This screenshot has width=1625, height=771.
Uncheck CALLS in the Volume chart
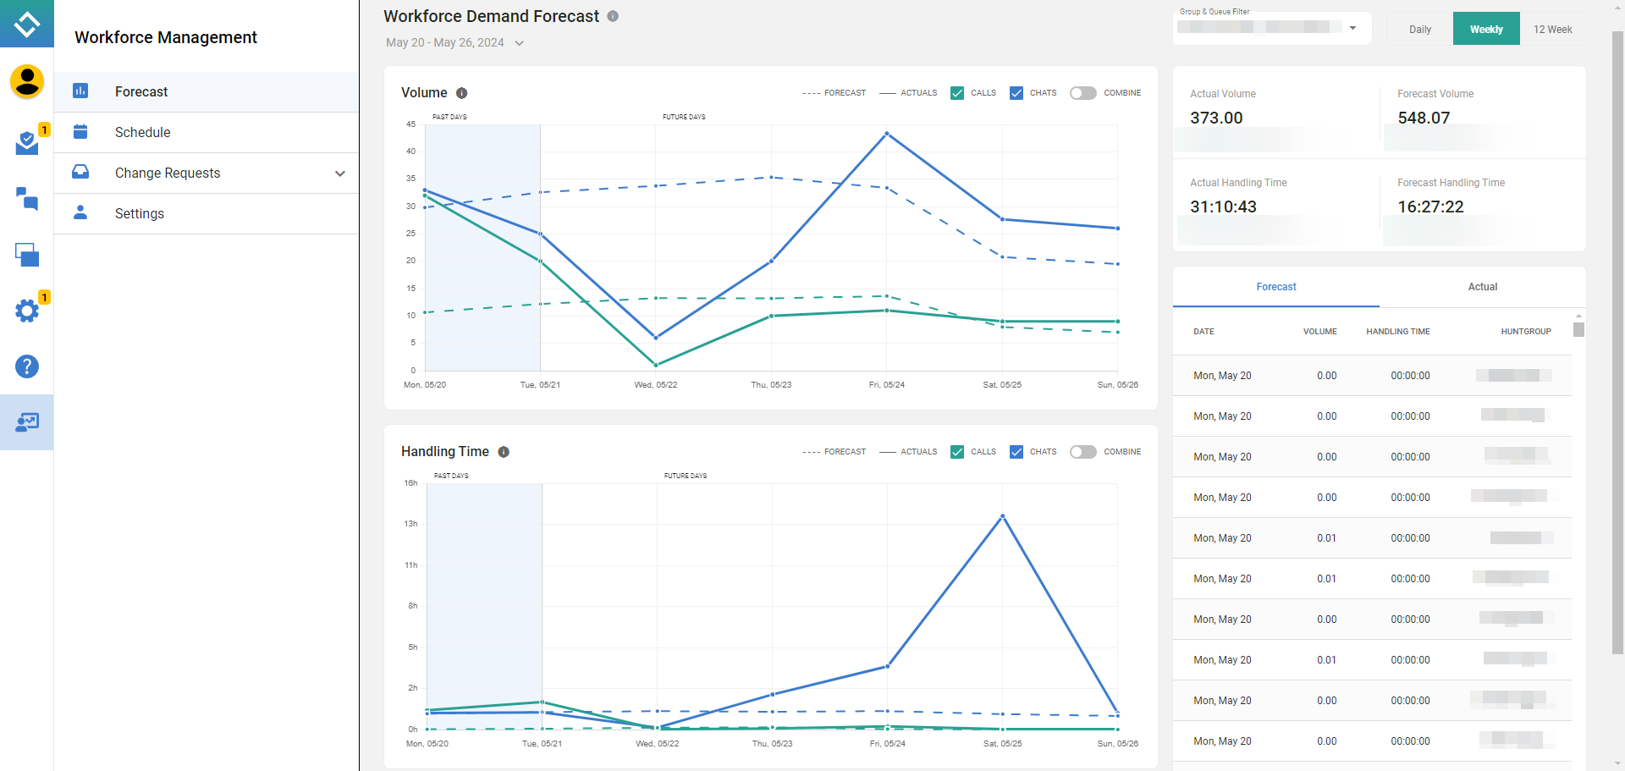coord(956,93)
